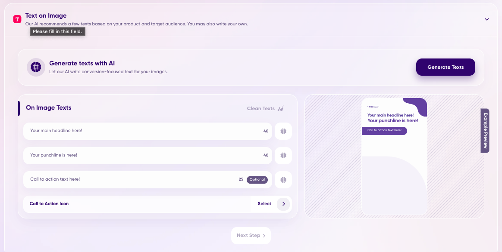
Task: Click AI brain icon beside punchline field
Action: tap(283, 155)
